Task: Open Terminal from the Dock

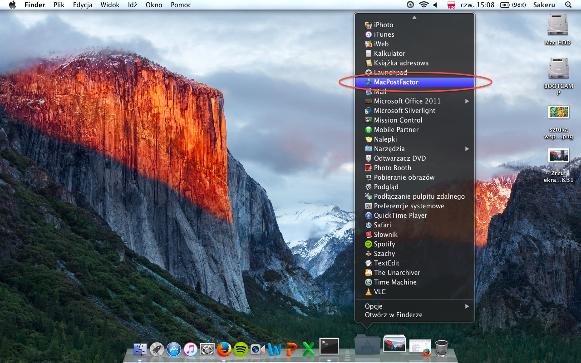Action: pos(329,346)
